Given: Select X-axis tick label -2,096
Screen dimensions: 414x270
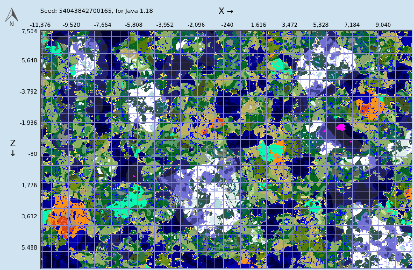Looking at the screenshot, I should pos(196,25).
